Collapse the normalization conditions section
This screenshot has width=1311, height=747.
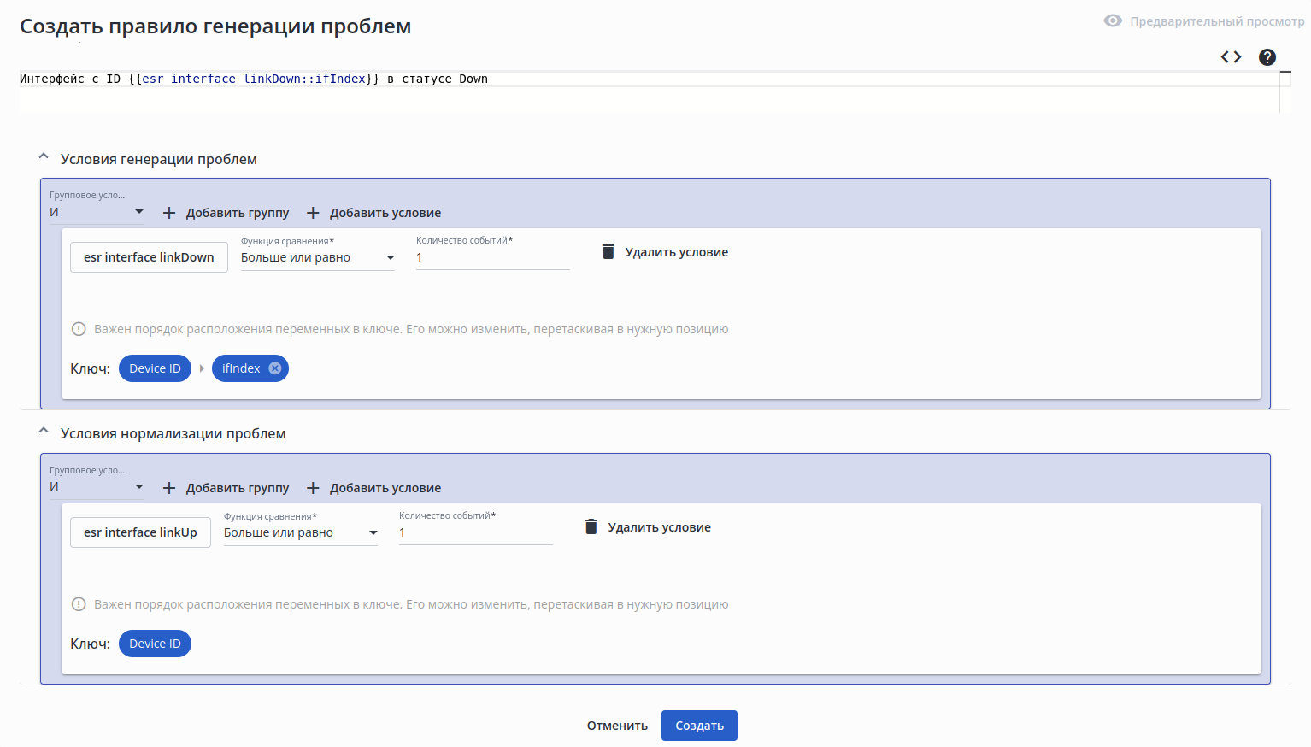click(44, 432)
